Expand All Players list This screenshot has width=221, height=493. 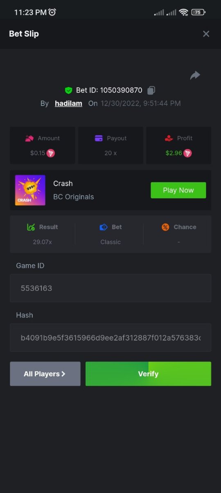[45, 374]
